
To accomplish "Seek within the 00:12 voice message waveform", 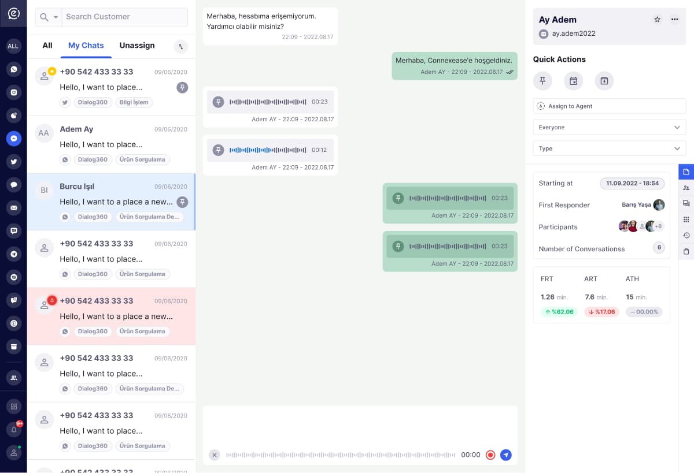I will point(268,150).
